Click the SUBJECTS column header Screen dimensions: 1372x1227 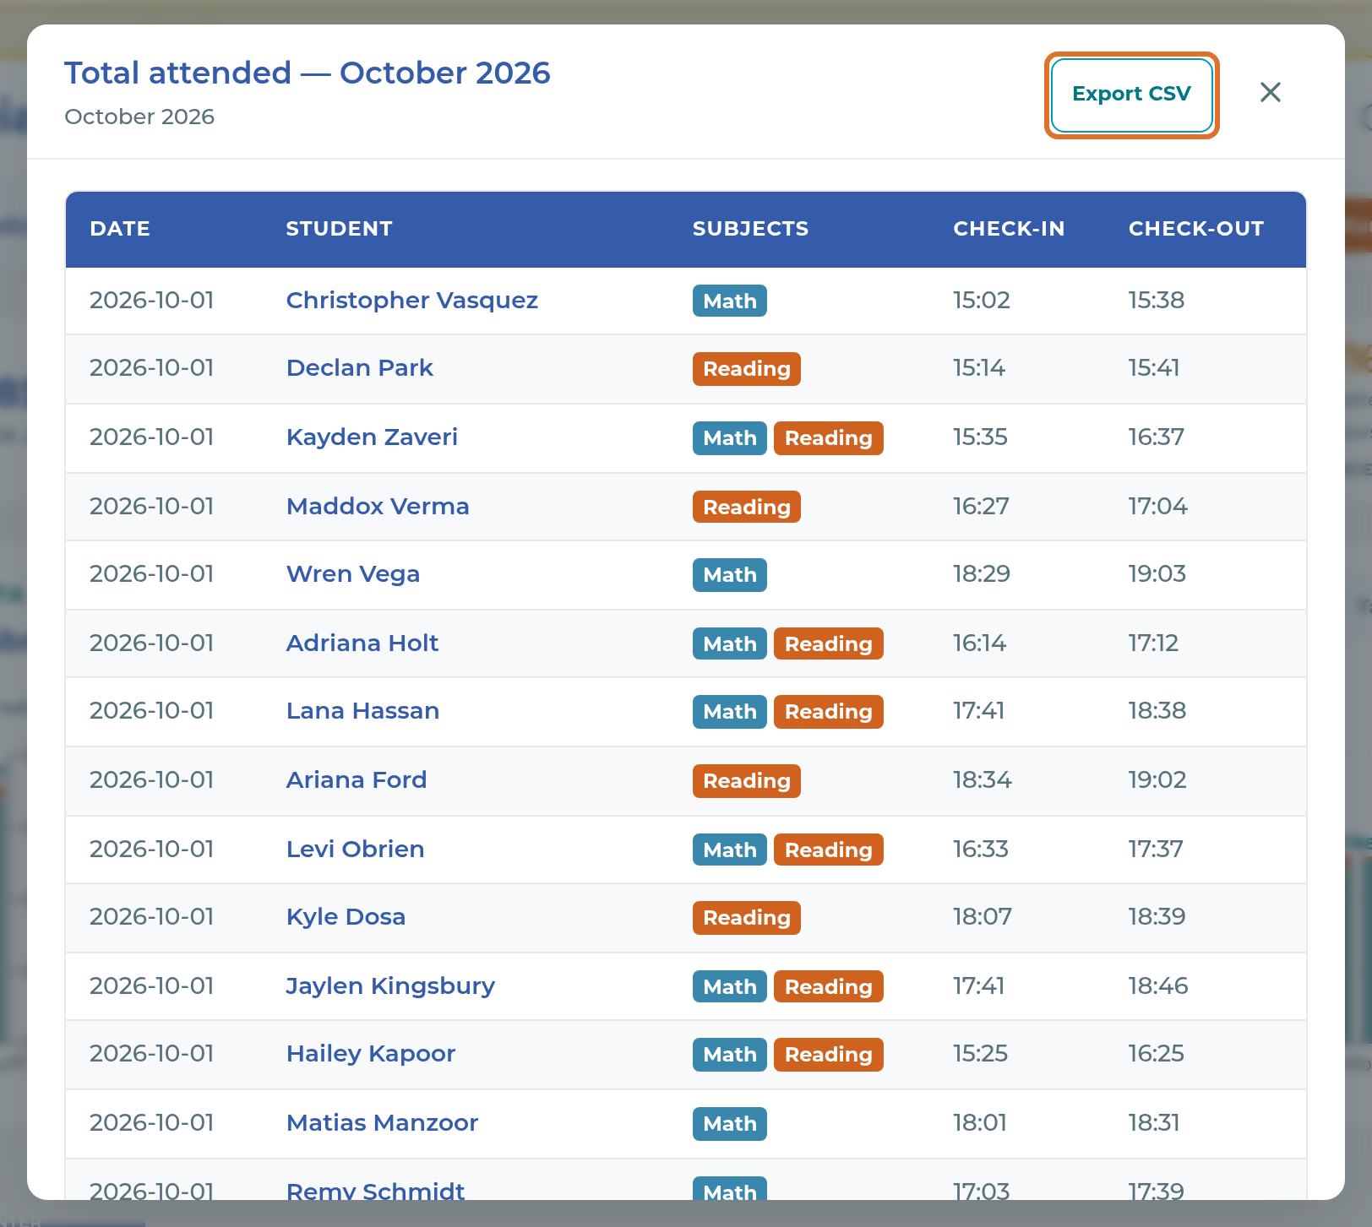point(750,229)
